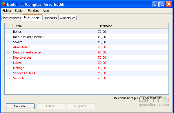Select the Véhicule expense row
The width and height of the screenshot is (174, 113).
(x=86, y=78)
